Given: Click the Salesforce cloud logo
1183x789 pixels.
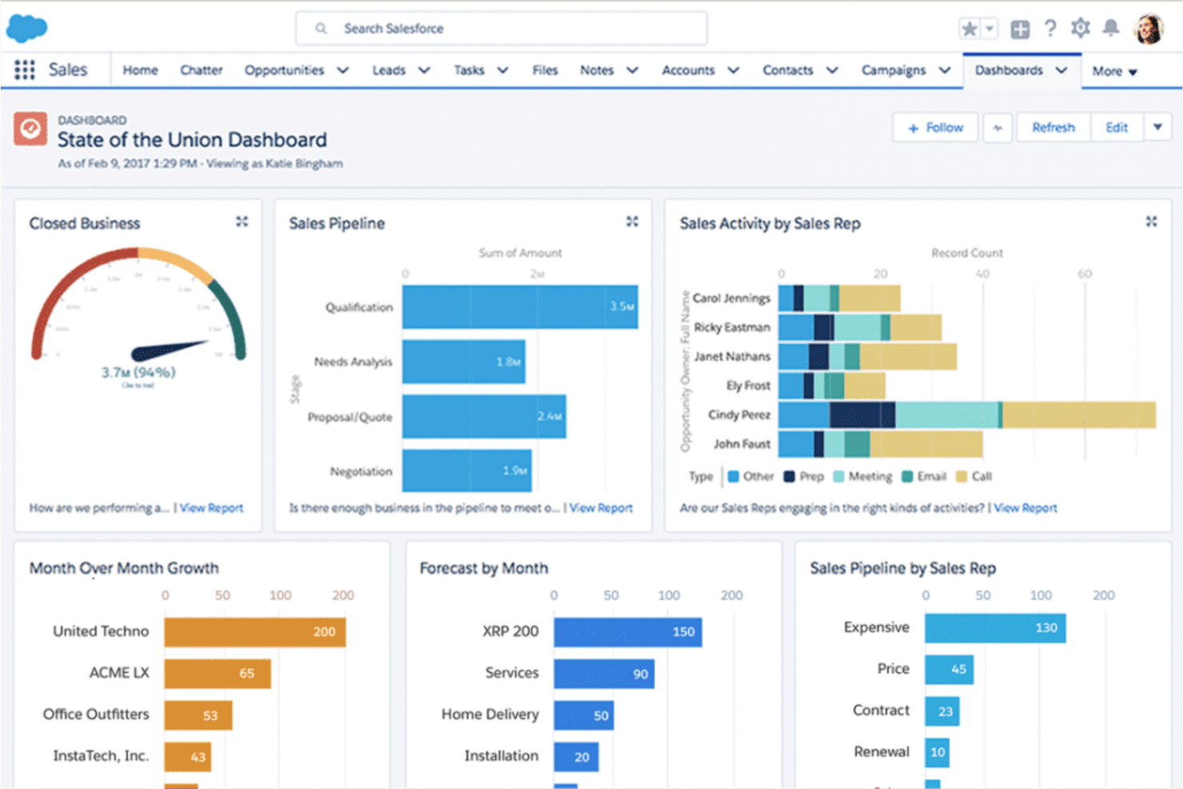Looking at the screenshot, I should [x=26, y=26].
